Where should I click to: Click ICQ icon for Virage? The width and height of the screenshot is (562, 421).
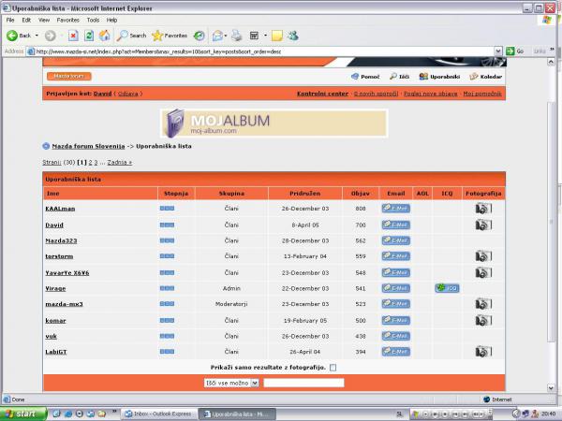tap(447, 288)
